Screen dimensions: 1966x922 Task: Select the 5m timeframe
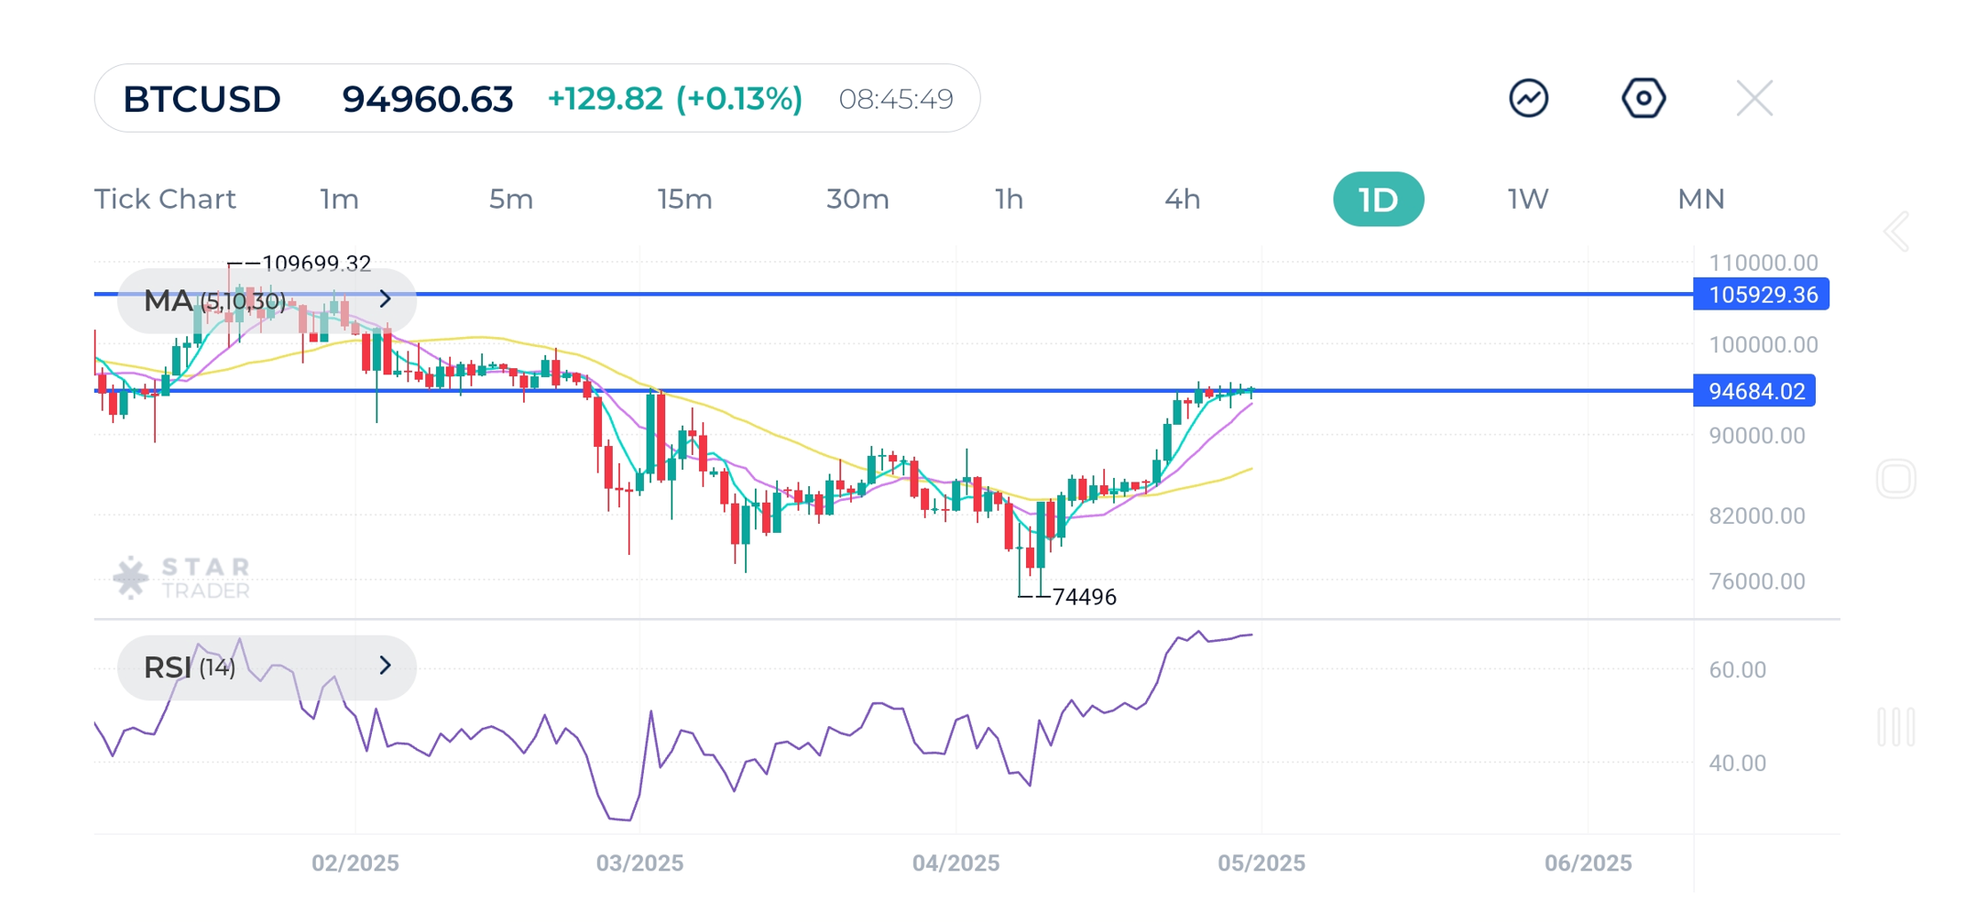(510, 199)
